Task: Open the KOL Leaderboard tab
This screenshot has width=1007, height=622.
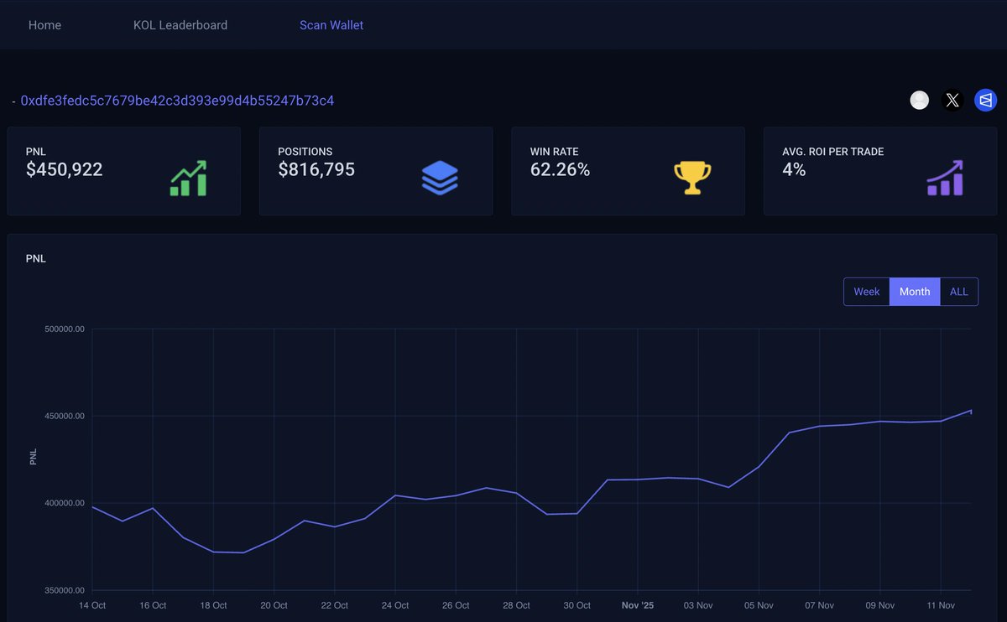Action: pos(180,24)
